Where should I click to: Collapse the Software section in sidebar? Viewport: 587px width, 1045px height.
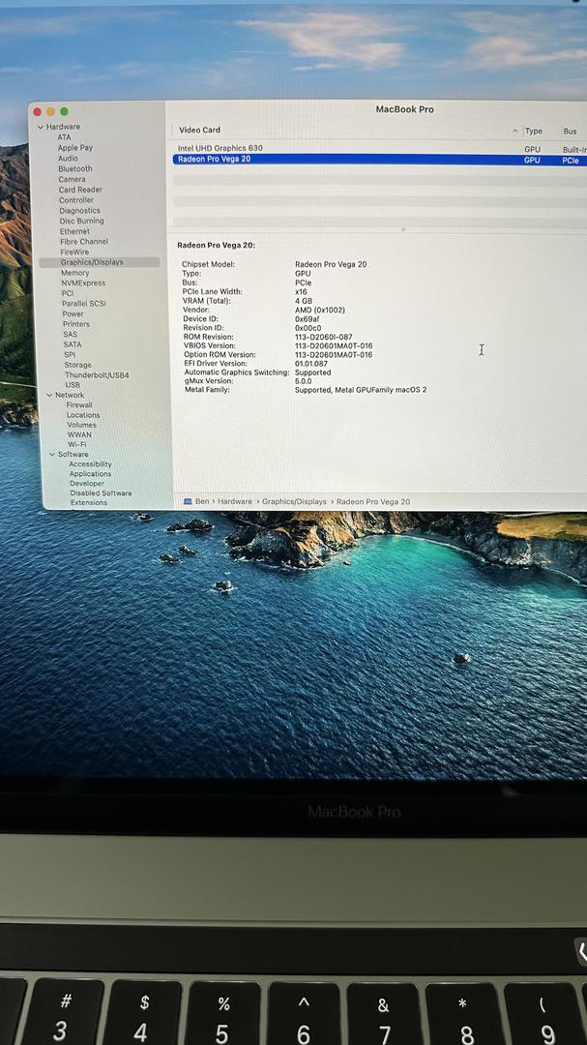click(52, 455)
